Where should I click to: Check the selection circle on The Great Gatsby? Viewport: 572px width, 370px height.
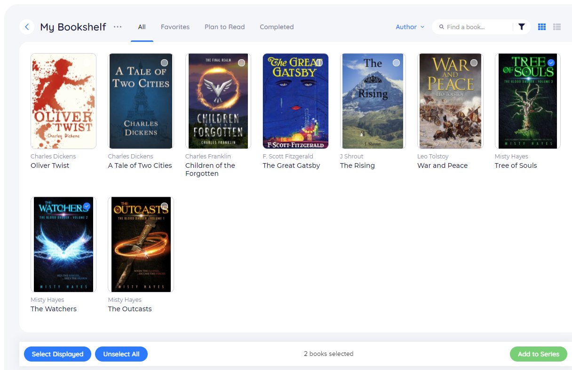(319, 63)
